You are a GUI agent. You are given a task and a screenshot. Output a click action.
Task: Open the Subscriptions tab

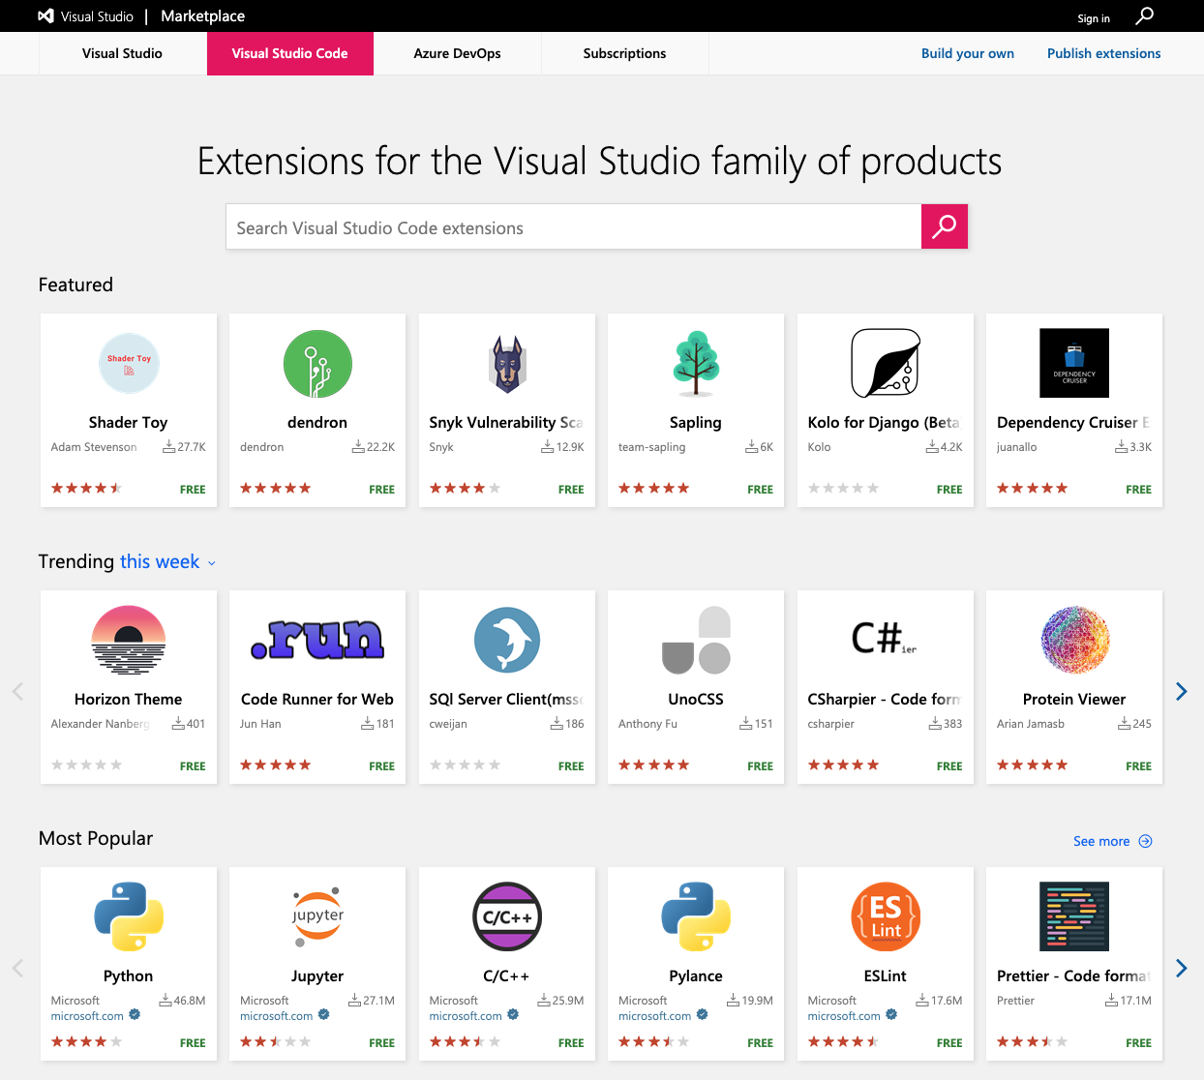click(x=624, y=53)
